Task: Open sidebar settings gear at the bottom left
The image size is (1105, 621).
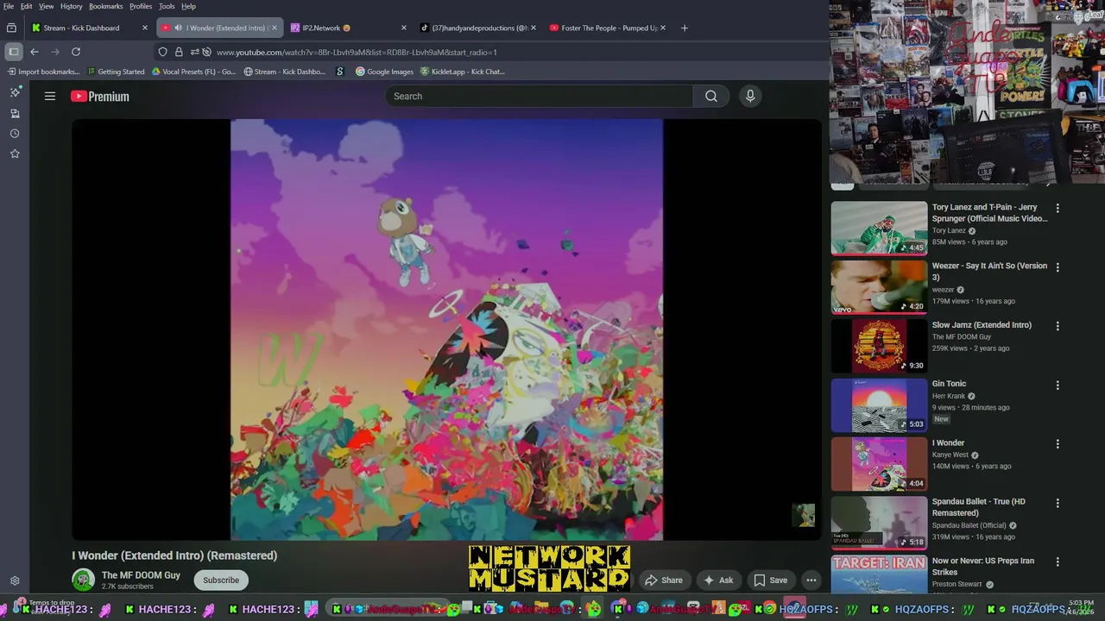Action: (15, 581)
